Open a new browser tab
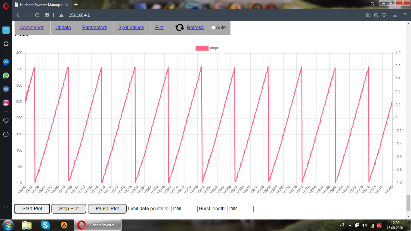 (x=76, y=5)
